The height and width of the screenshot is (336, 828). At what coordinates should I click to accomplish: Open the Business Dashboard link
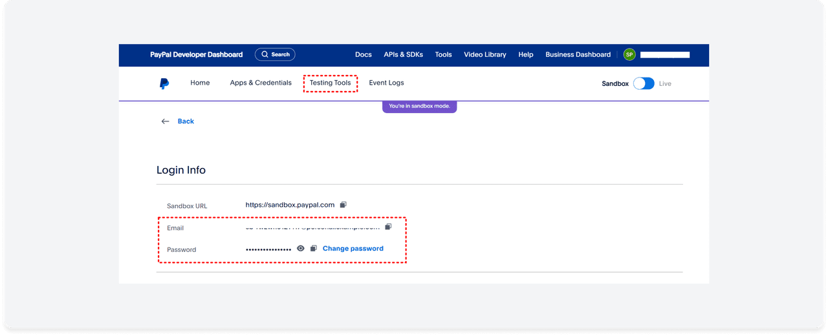pos(578,55)
